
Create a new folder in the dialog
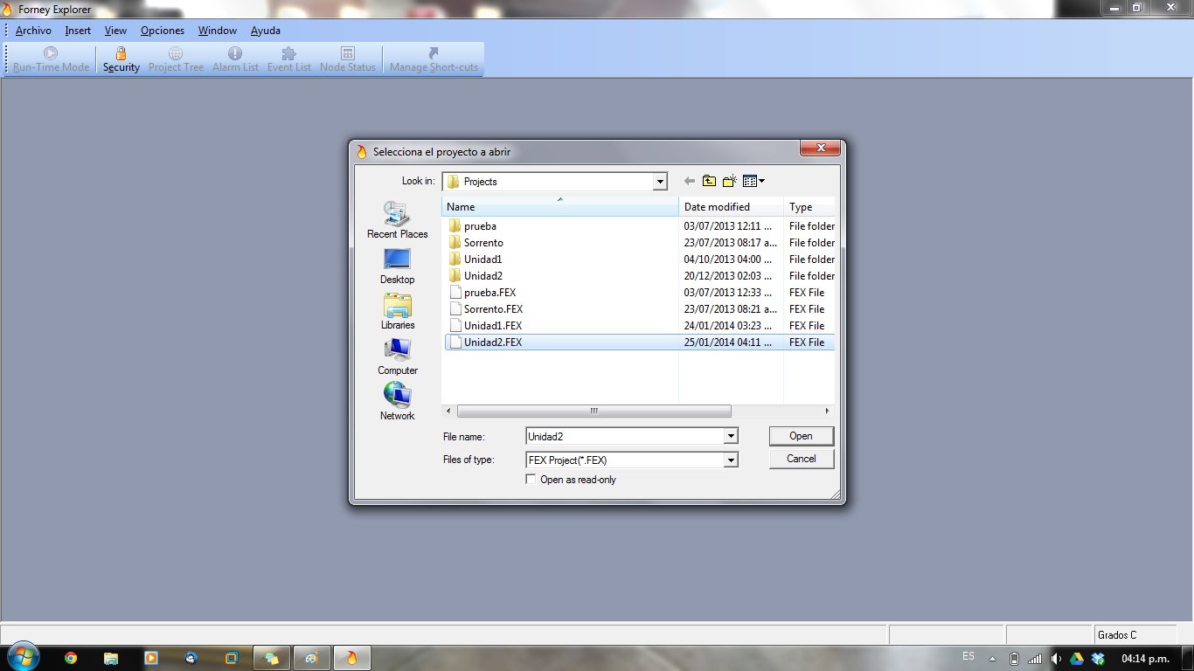click(x=729, y=181)
